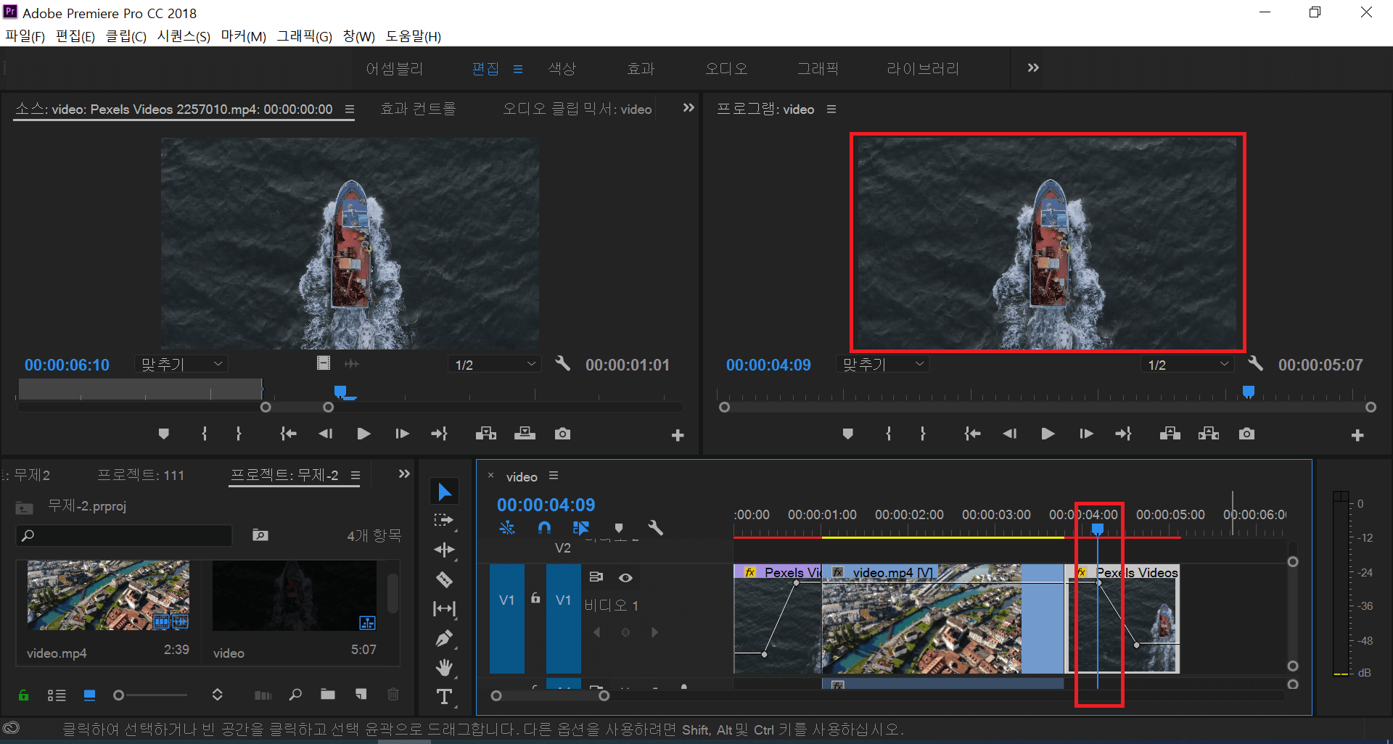Open button editor plus in Program monitor
This screenshot has width=1393, height=744.
tap(1357, 435)
